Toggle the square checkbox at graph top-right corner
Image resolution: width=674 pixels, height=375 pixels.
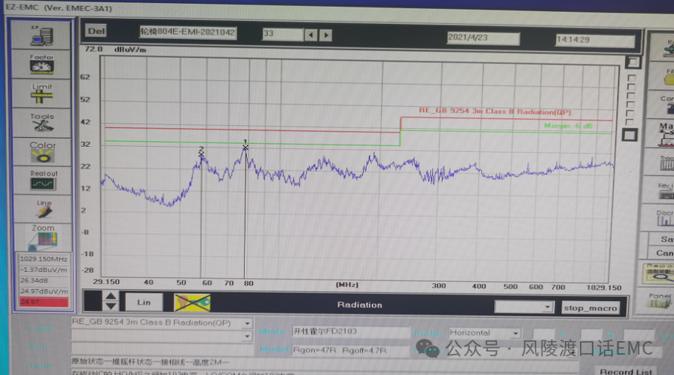point(633,62)
